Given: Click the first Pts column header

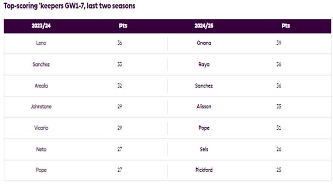Looking at the screenshot, I should [123, 26].
